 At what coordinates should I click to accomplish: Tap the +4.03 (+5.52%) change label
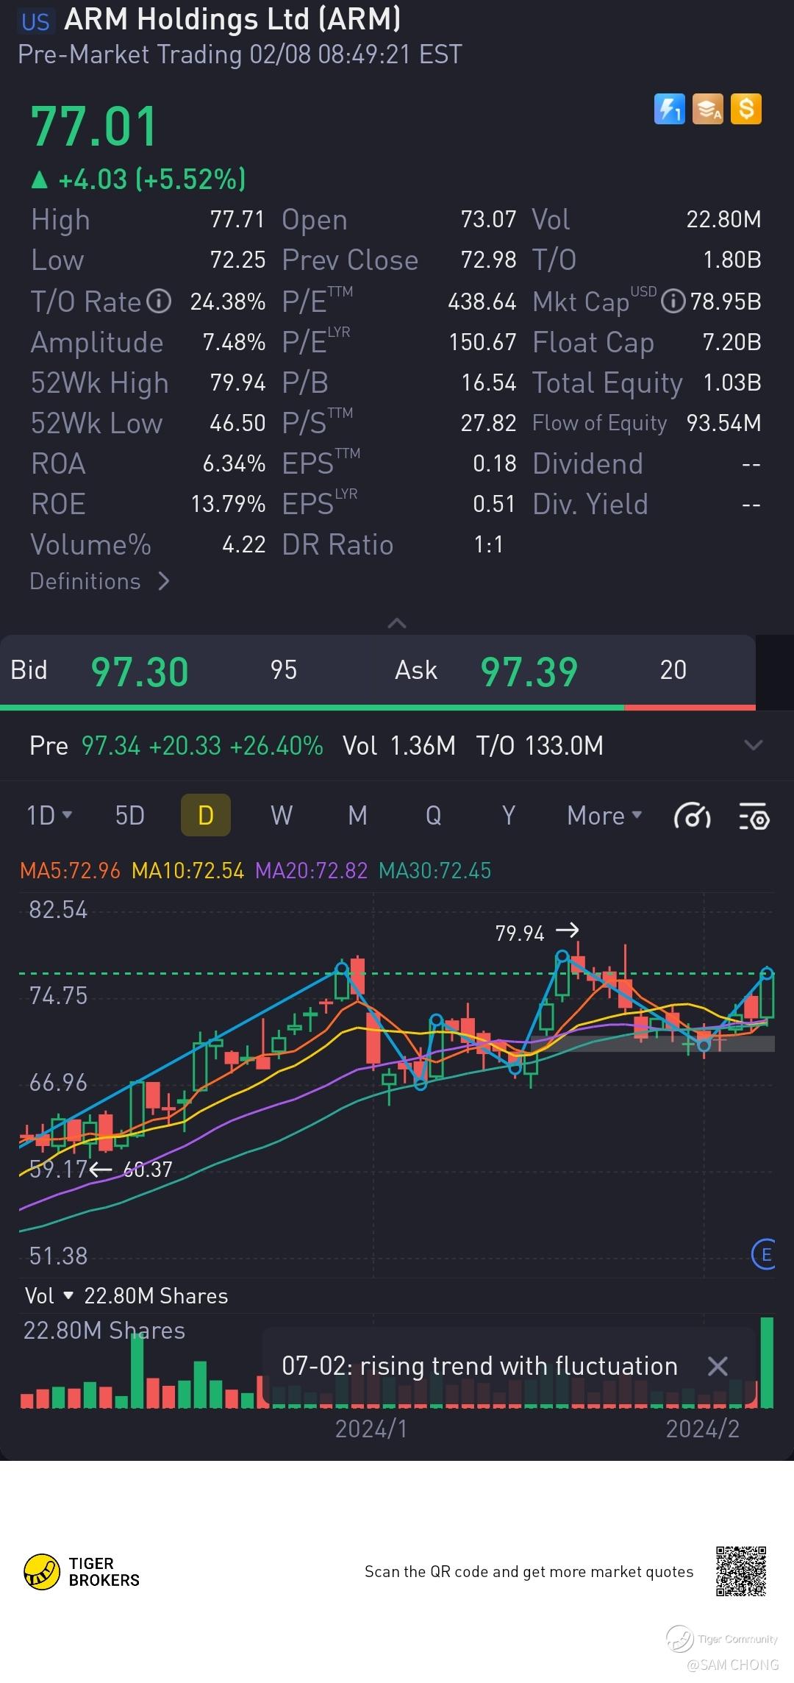[138, 179]
